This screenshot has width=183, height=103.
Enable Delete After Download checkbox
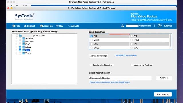(91, 65)
